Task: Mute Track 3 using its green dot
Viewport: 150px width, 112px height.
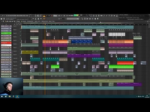Action: pyautogui.click(x=20, y=35)
